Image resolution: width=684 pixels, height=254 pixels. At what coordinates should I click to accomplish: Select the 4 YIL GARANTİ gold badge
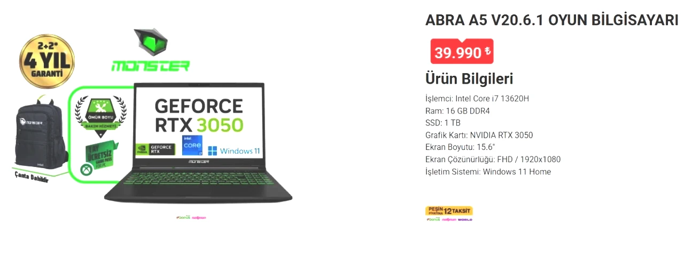[46, 61]
